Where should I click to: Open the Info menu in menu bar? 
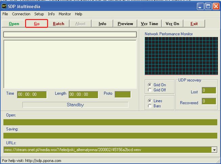(51, 14)
